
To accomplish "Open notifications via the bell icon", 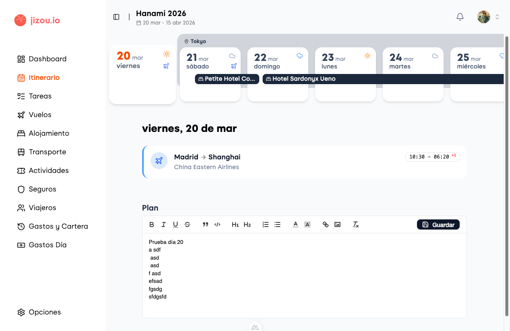I will pos(460,17).
